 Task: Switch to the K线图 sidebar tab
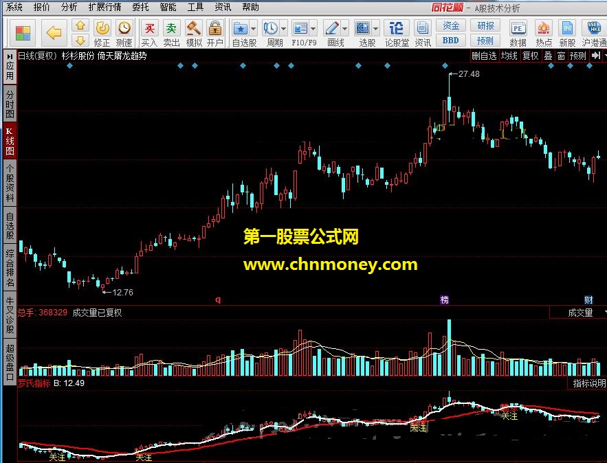point(10,141)
